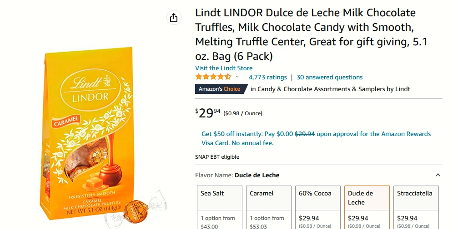Image resolution: width=453 pixels, height=229 pixels.
Task: View the 30 answered questions
Action: pyautogui.click(x=329, y=77)
